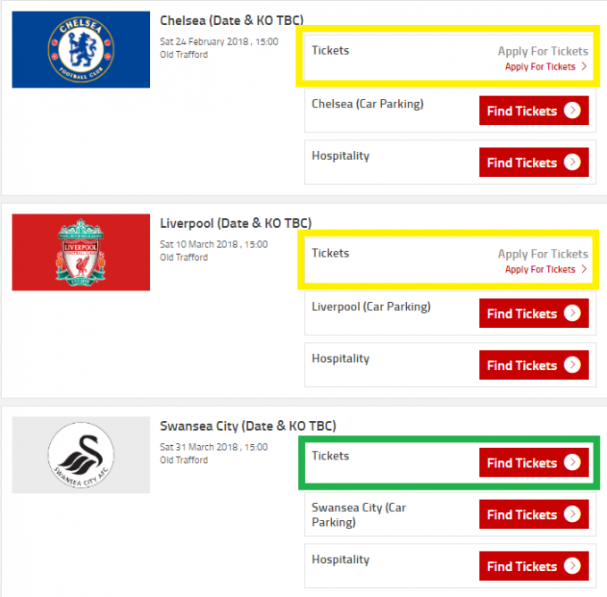Click arrow icon on Liverpool Hospitality Find Tickets

[x=572, y=366]
